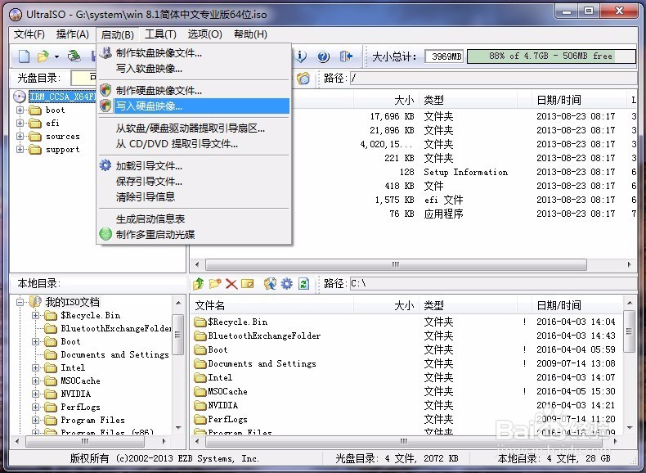Expand the sources folder in disc tree
The height and width of the screenshot is (473, 646).
(x=20, y=137)
